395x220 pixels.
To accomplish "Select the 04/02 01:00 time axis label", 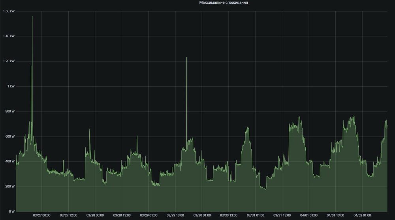I will coord(362,215).
